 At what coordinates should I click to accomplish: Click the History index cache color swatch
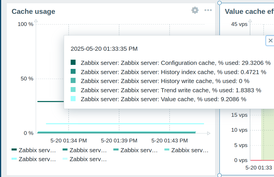[73, 71]
